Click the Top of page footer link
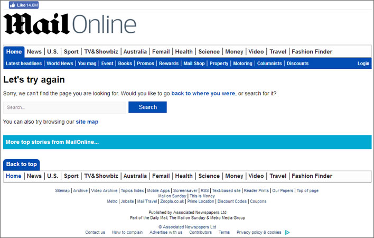The height and width of the screenshot is (238, 374). pyautogui.click(x=307, y=190)
